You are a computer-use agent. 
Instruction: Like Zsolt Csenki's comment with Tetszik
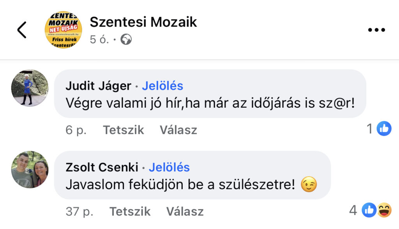tap(130, 211)
